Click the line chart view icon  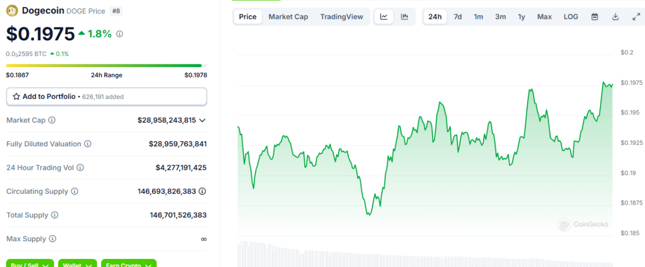coord(384,17)
